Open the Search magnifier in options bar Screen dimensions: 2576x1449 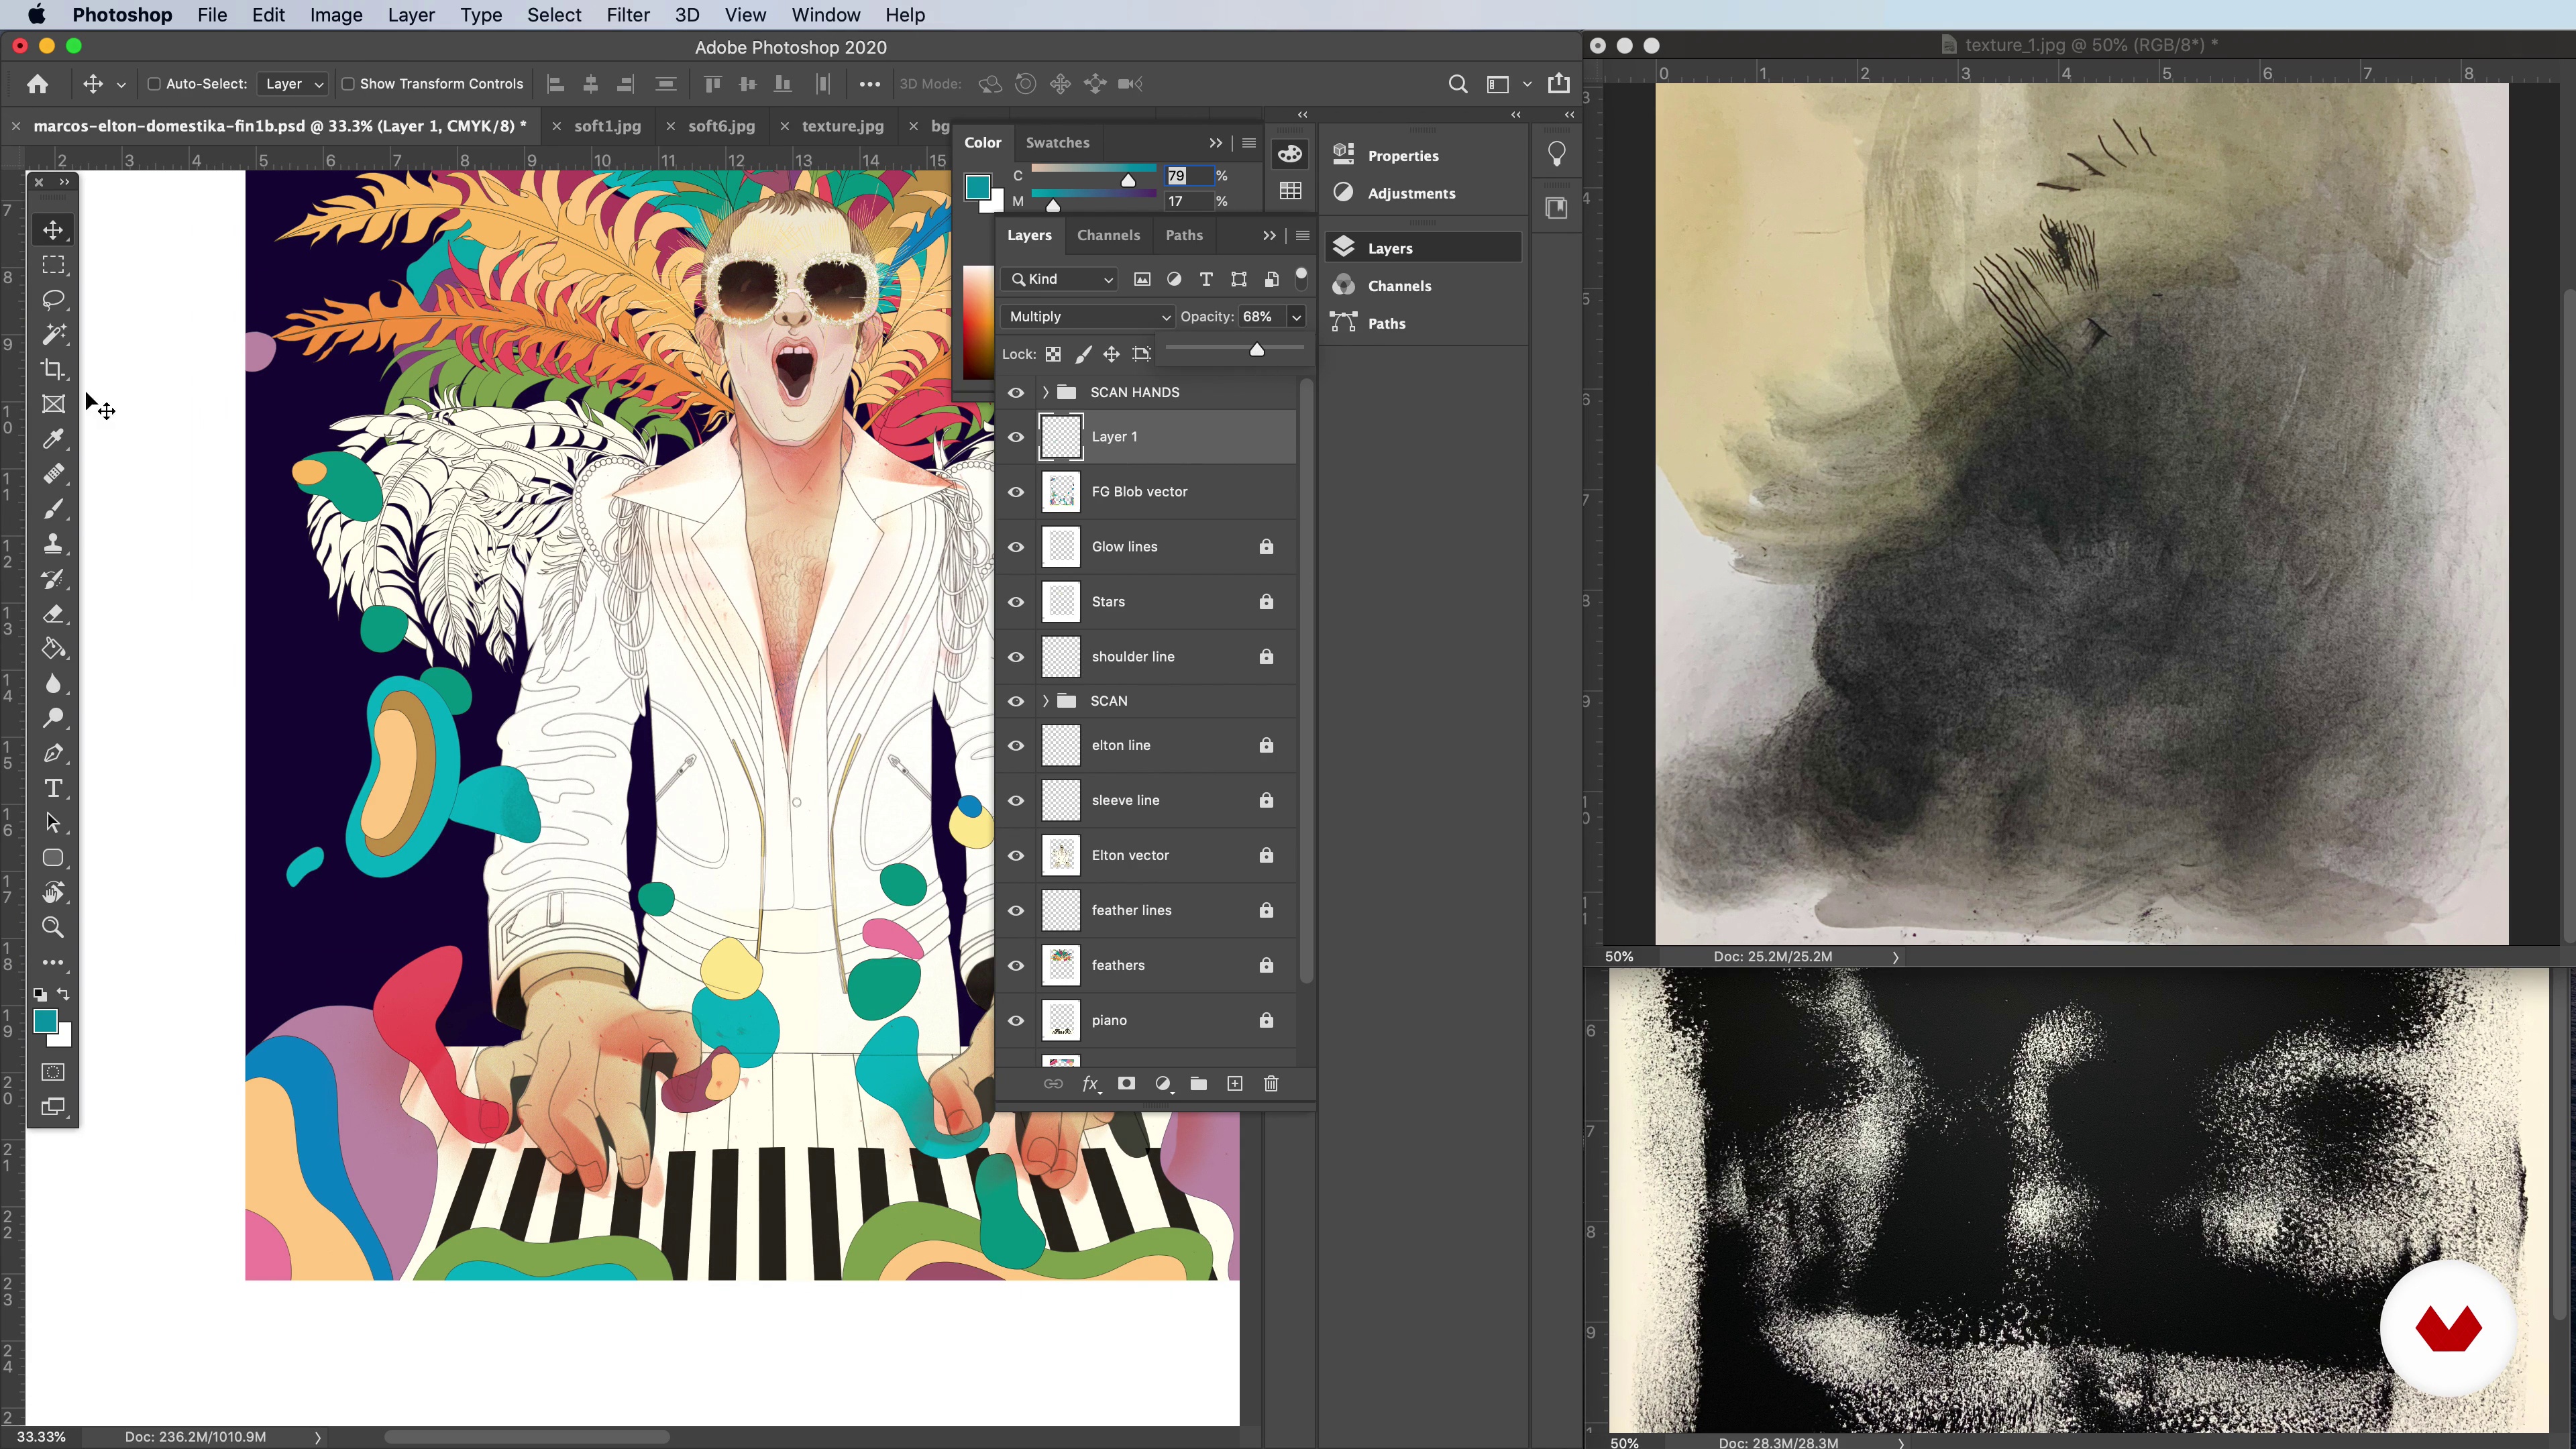click(1458, 84)
